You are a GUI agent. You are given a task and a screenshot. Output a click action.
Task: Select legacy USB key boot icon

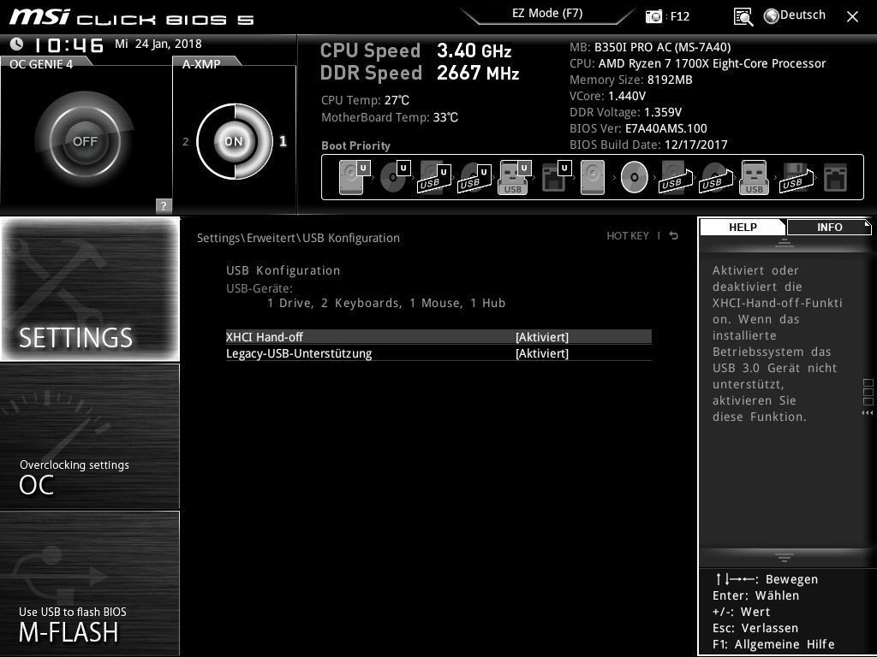coord(755,177)
